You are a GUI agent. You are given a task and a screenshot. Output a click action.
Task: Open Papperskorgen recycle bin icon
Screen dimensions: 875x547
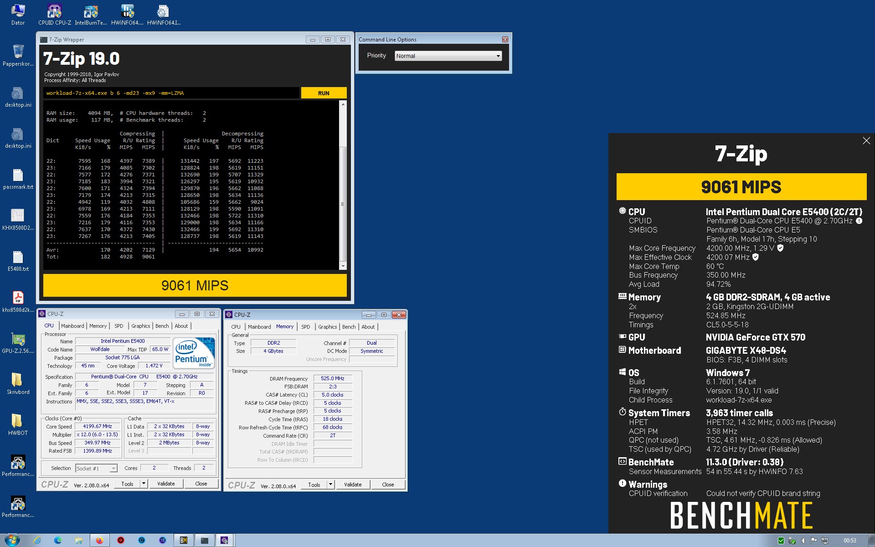[x=18, y=55]
